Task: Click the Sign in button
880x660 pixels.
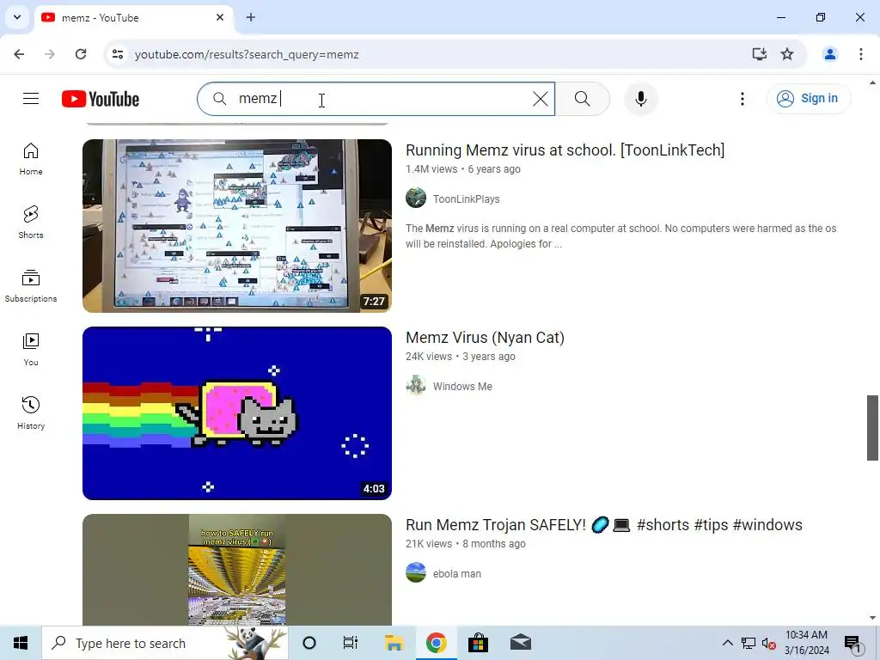Action: [809, 99]
